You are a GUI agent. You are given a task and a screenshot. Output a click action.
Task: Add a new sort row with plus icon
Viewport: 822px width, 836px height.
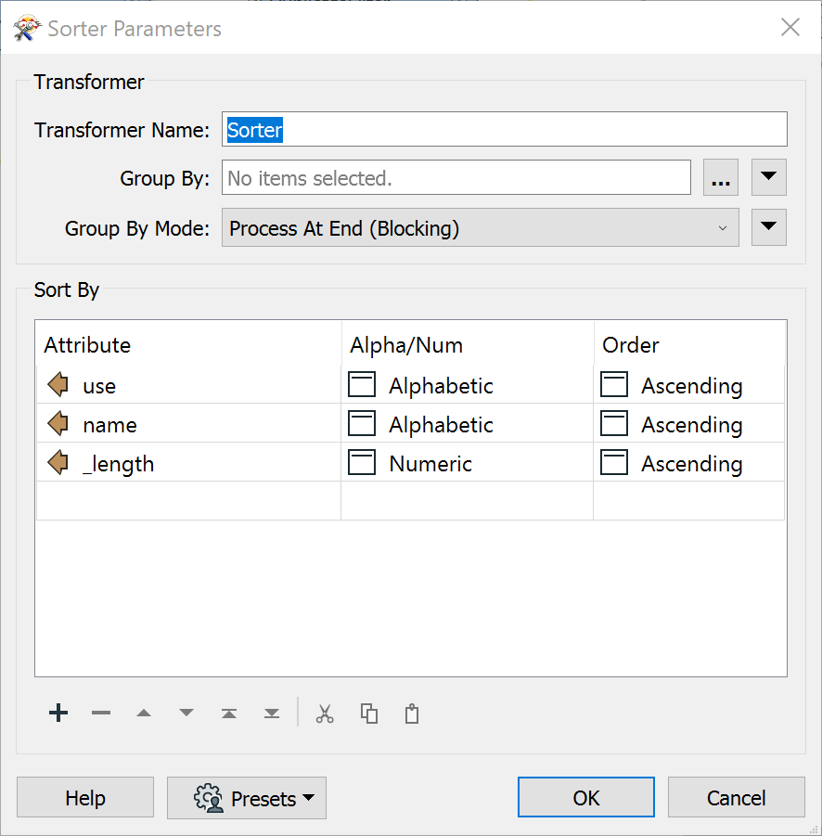pos(58,713)
